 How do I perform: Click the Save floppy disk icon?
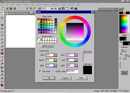pyautogui.click(x=11, y=9)
